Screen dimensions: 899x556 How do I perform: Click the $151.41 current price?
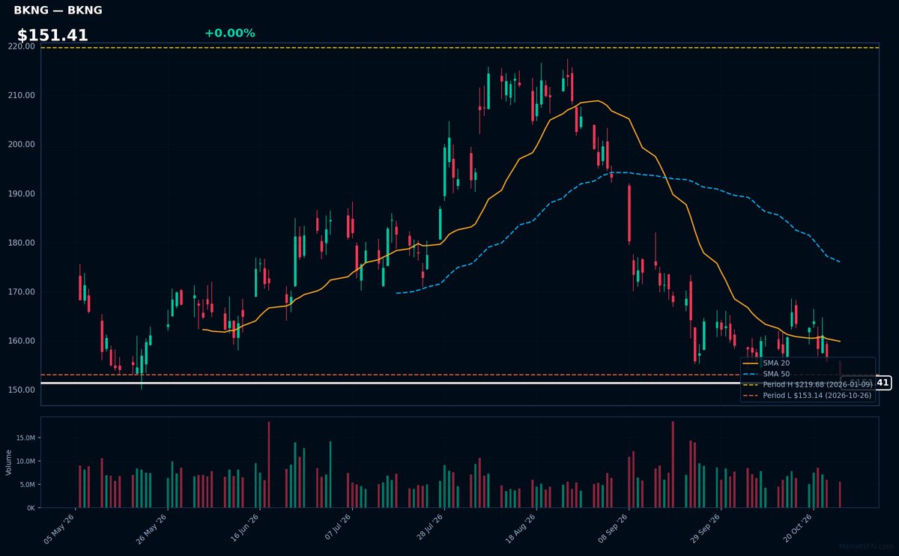click(52, 35)
